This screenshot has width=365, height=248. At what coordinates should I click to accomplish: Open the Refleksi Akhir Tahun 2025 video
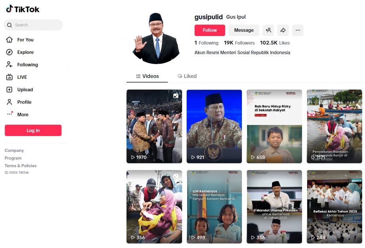click(334, 207)
